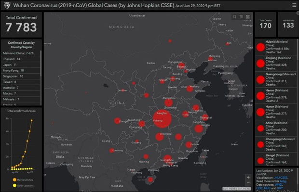Open the JHU CSSE link
Screen dimensions: 299x192
click(281, 178)
